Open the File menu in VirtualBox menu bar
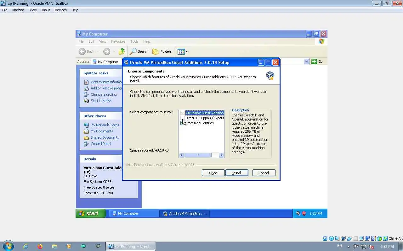 pos(5,10)
